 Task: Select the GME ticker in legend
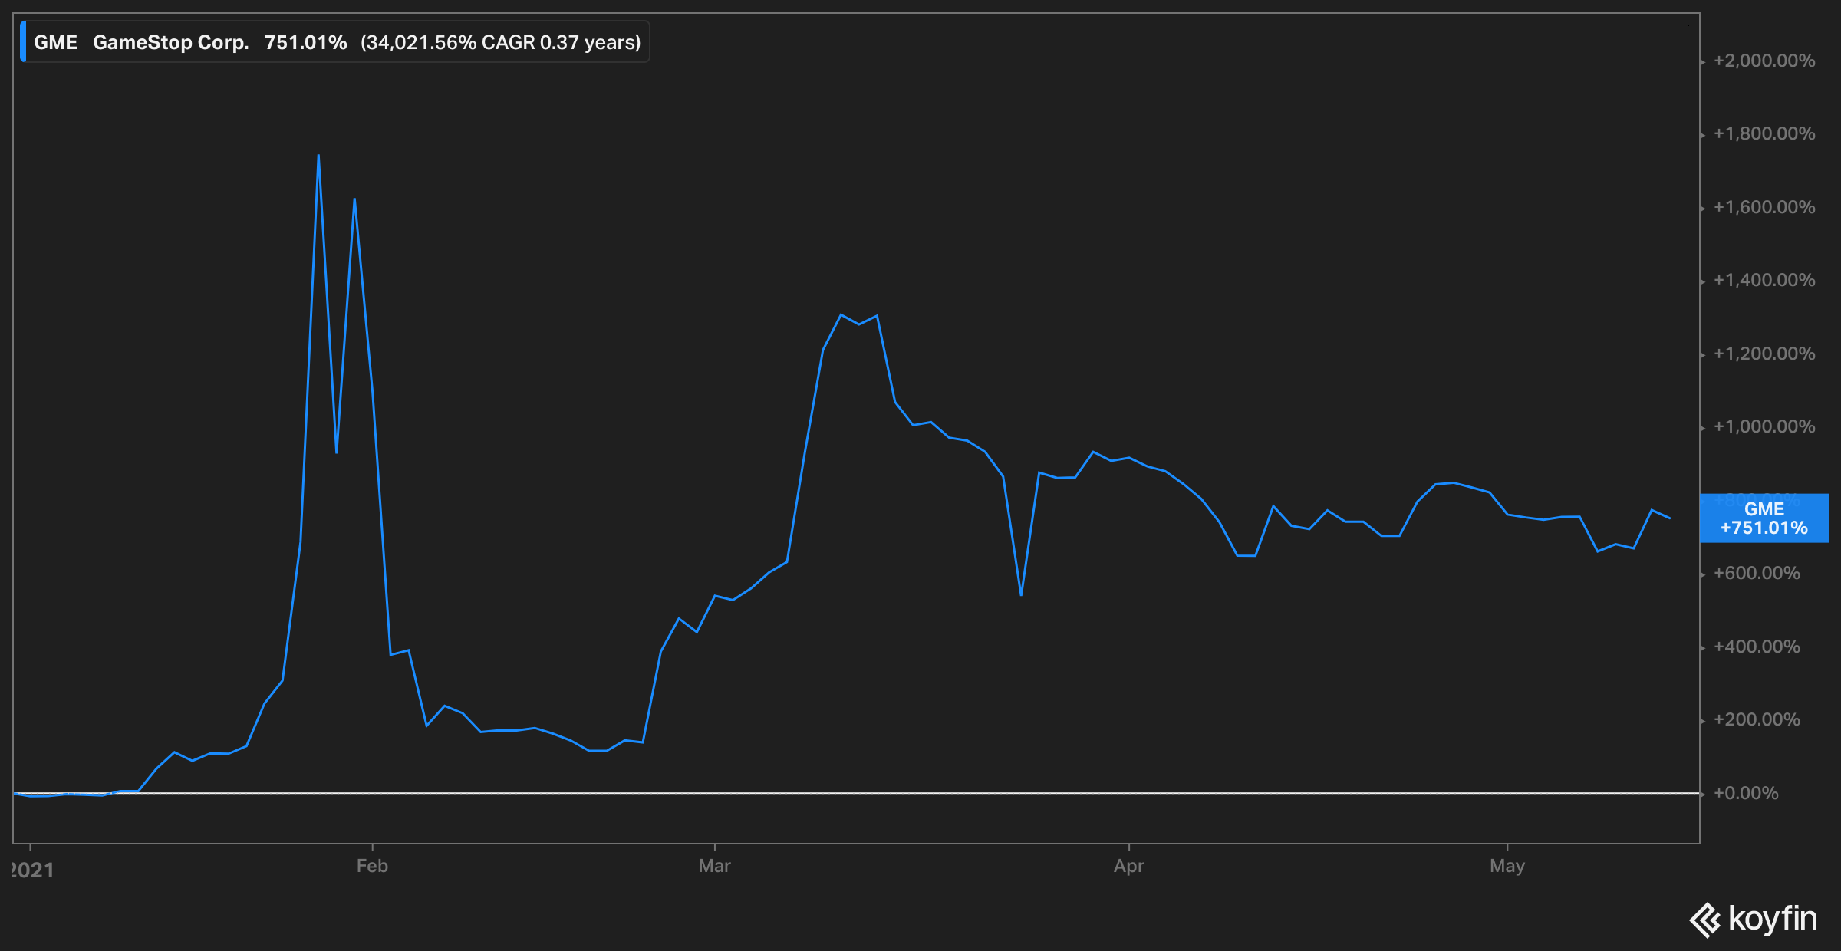[55, 42]
